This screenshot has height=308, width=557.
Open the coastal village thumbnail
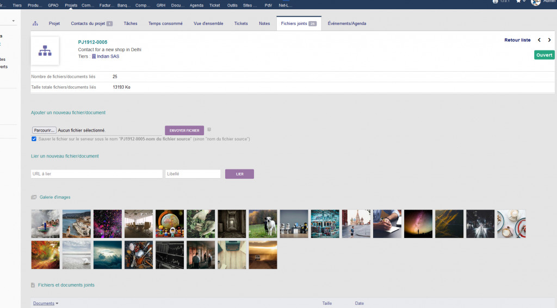pos(76,224)
